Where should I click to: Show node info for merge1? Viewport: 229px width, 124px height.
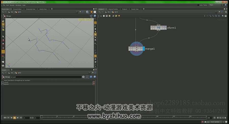(x=91, y=77)
